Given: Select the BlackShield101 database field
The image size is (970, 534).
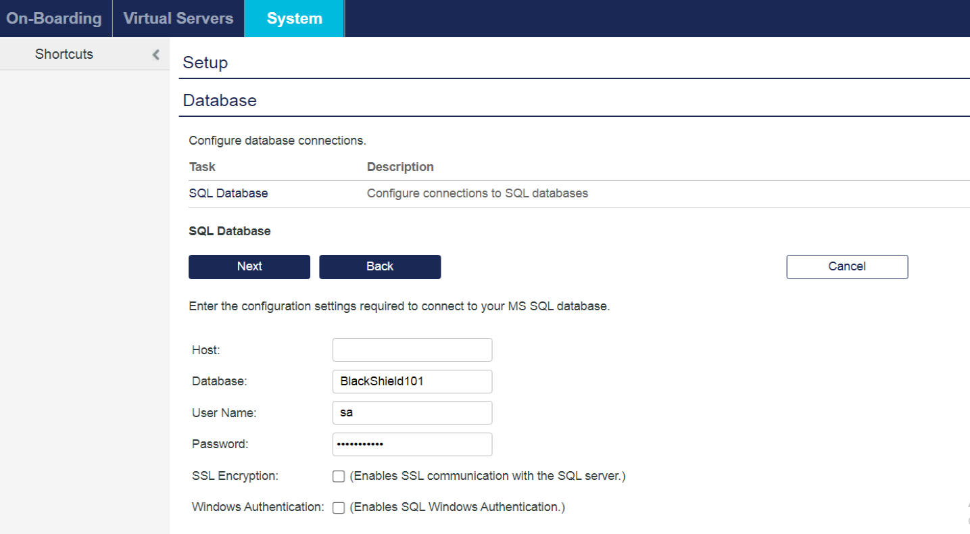Looking at the screenshot, I should coord(412,381).
